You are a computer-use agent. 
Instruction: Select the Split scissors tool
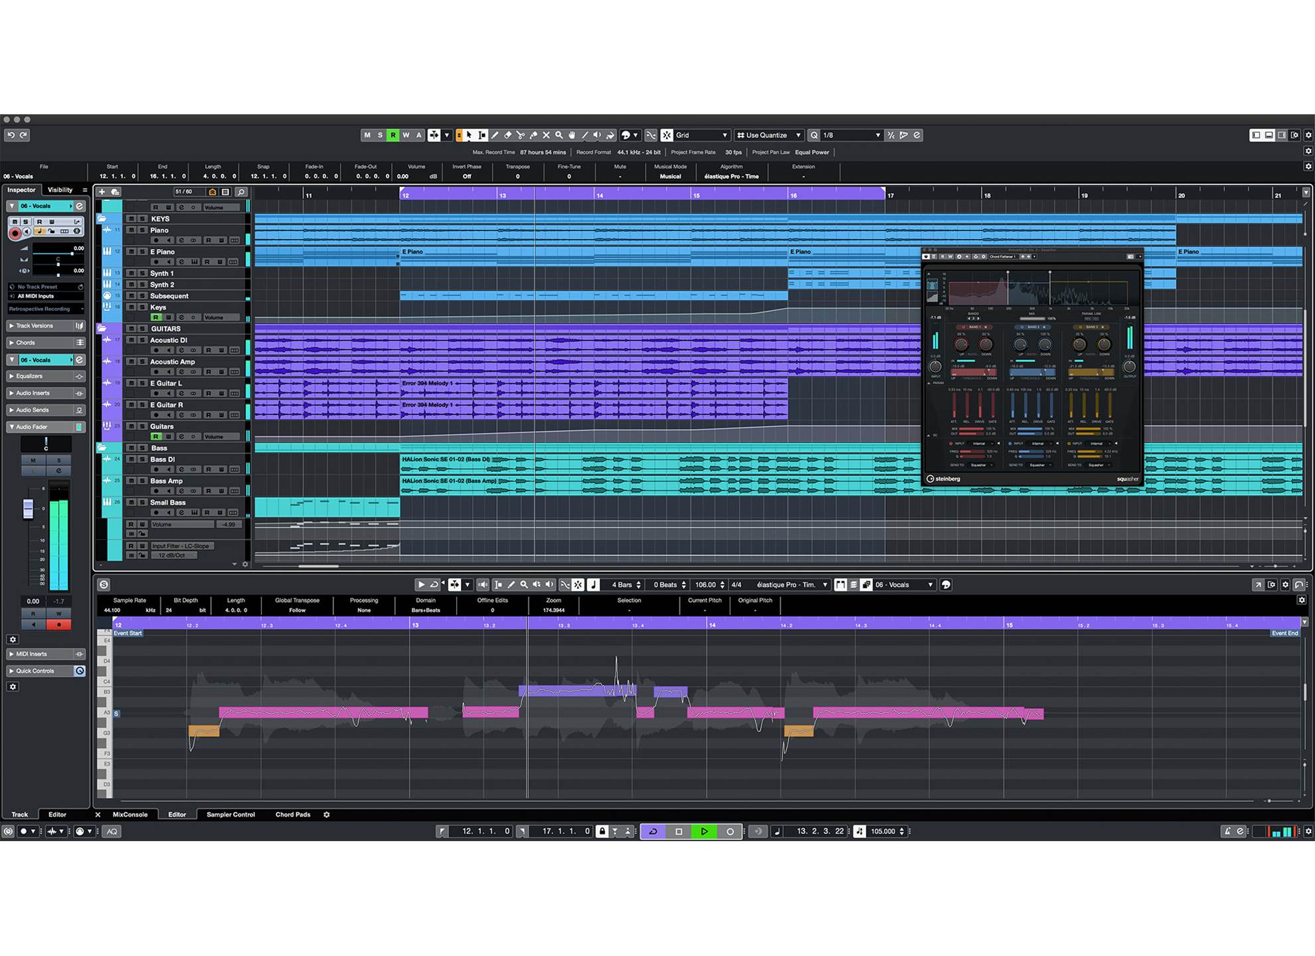tap(521, 135)
